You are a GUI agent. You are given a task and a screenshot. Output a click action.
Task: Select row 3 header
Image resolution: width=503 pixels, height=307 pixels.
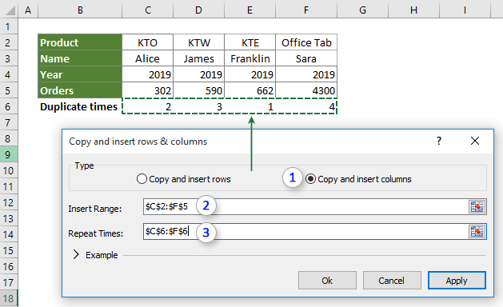click(x=9, y=58)
